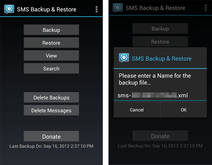Cancel the backup file name dialog
The width and height of the screenshot is (212, 165).
137,110
